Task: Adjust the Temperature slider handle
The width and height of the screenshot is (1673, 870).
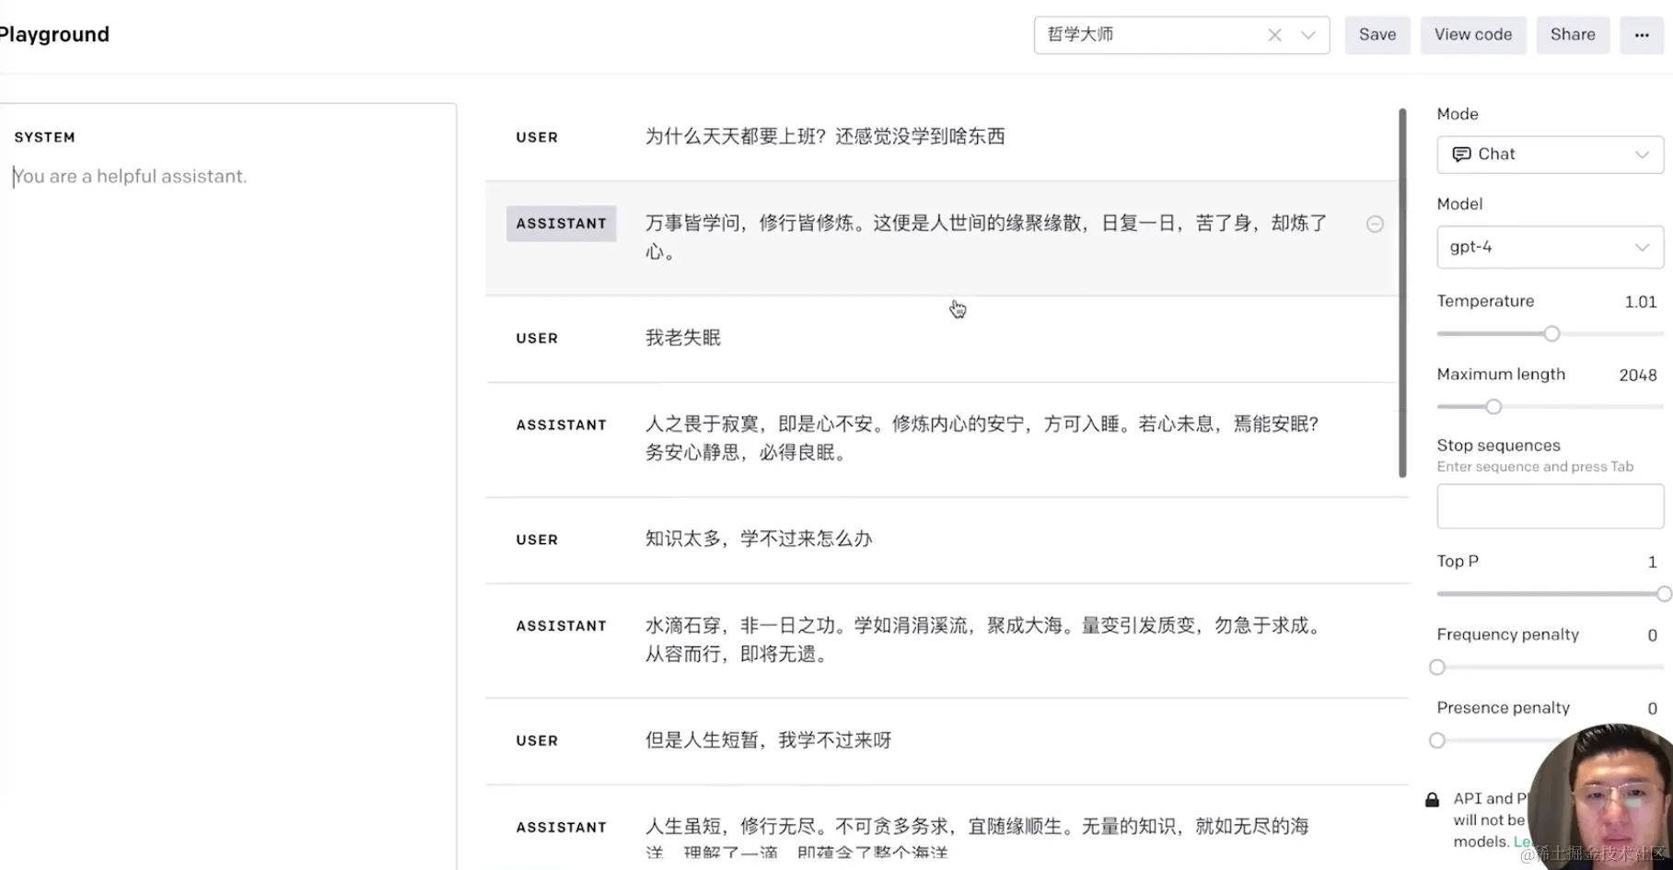Action: coord(1552,333)
